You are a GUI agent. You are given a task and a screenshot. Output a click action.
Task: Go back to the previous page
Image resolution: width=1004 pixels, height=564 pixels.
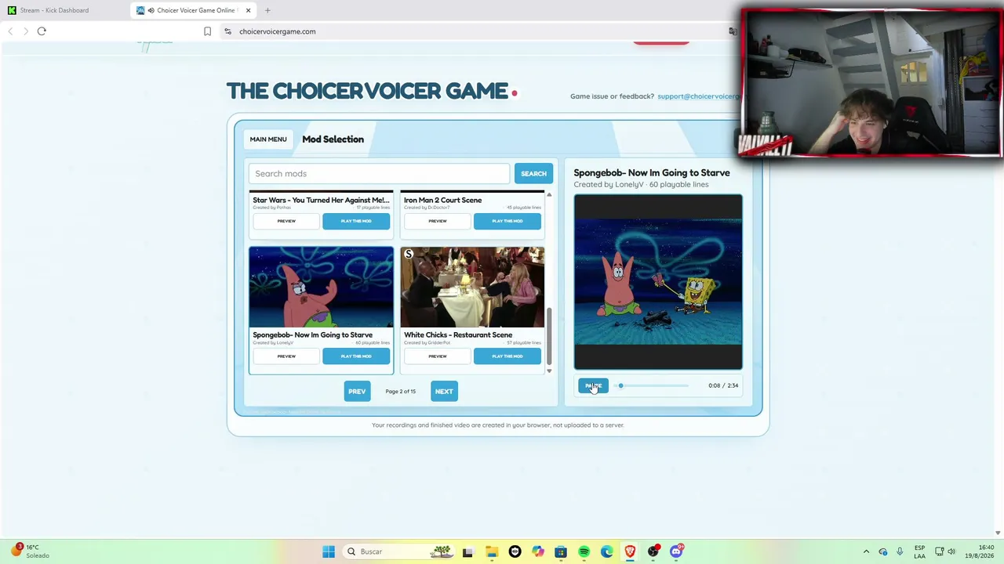pos(10,31)
